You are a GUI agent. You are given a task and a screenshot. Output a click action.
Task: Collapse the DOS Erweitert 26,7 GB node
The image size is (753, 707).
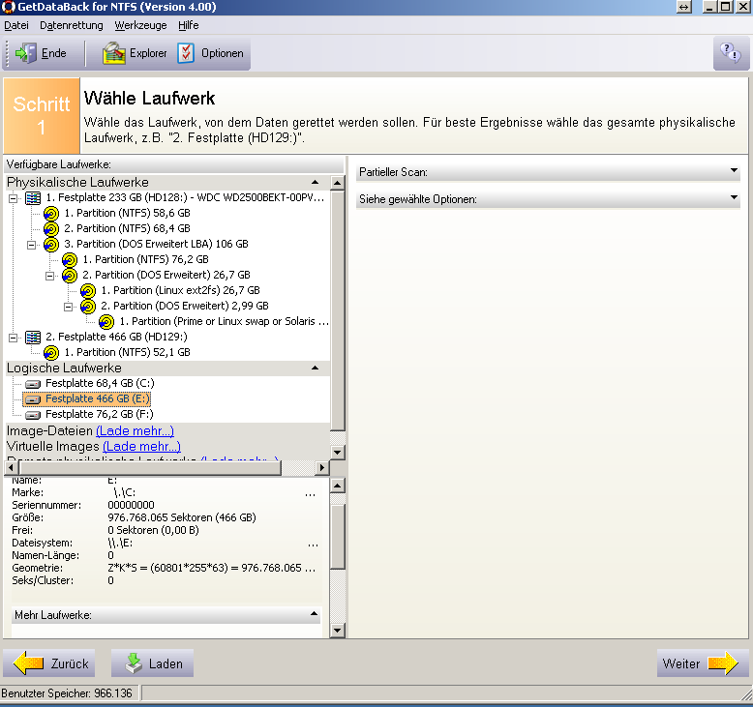point(50,276)
